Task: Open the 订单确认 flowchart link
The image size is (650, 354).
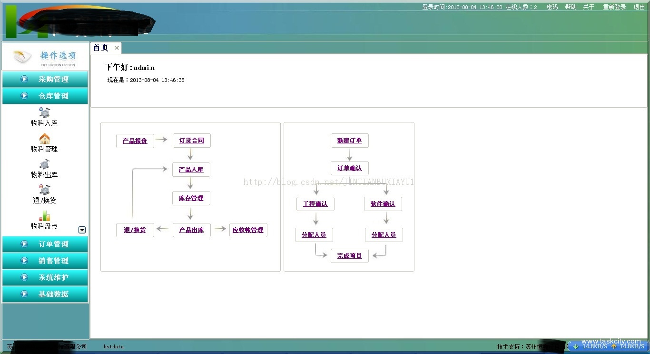Action: coord(350,168)
